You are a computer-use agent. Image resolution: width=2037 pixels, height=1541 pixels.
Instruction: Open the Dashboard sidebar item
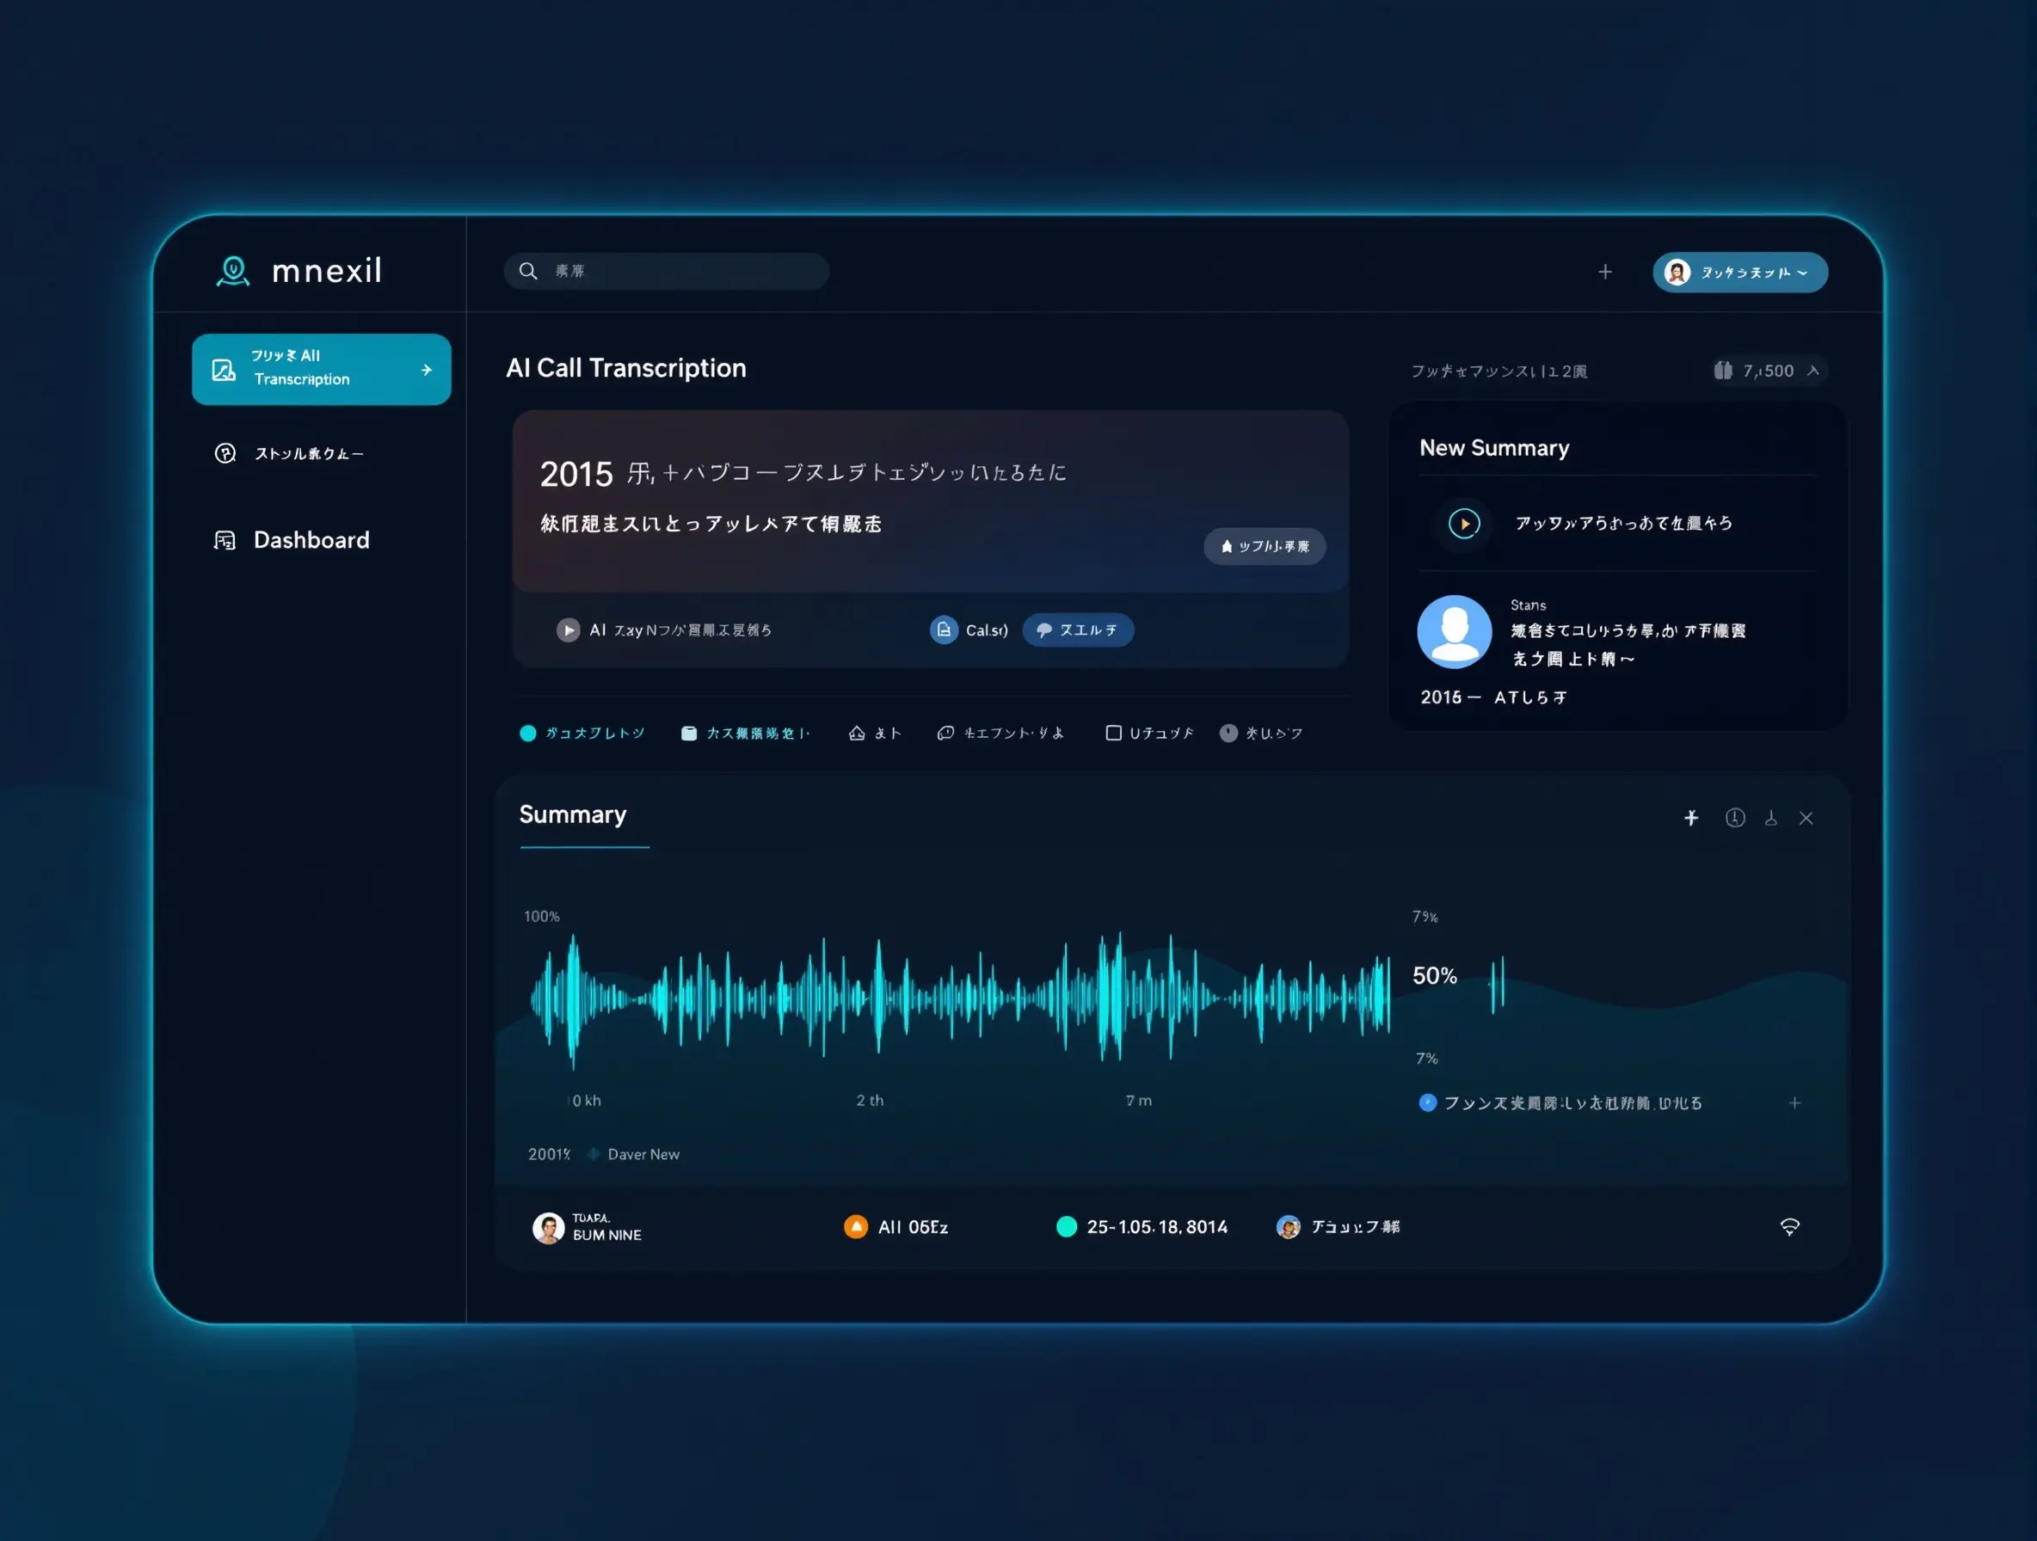point(292,540)
